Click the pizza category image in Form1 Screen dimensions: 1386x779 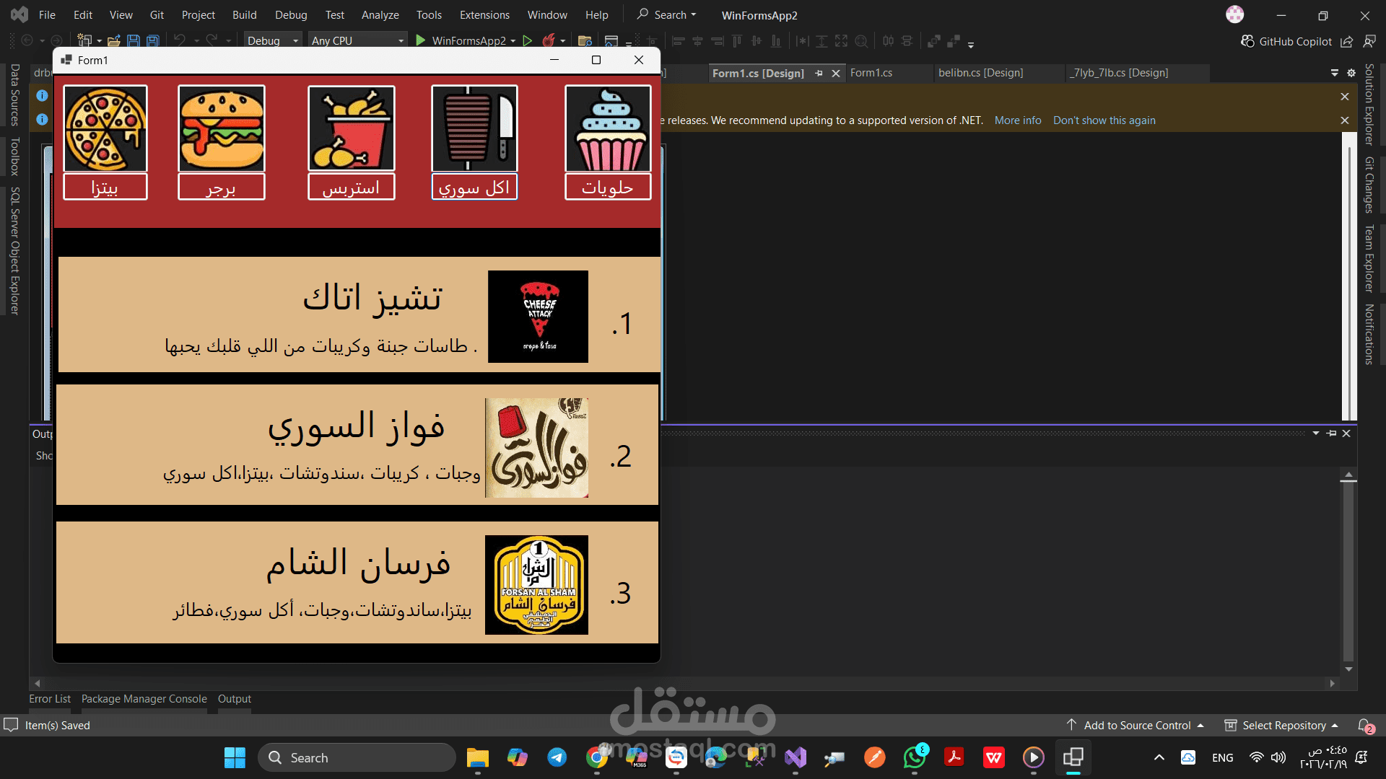pyautogui.click(x=105, y=128)
